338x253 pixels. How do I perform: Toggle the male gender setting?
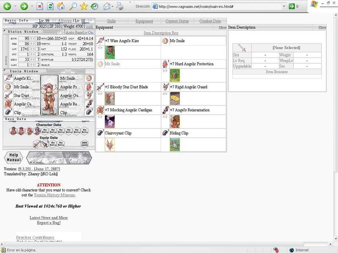pos(90,27)
